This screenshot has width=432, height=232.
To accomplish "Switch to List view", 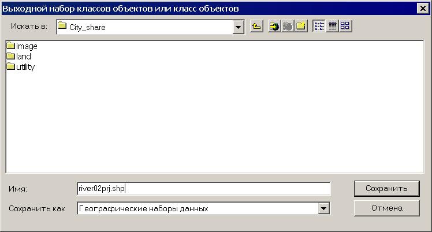I will (319, 27).
